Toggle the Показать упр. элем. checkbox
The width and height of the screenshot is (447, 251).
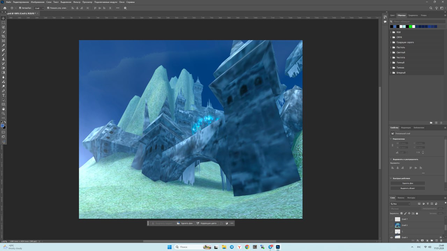pos(48,8)
